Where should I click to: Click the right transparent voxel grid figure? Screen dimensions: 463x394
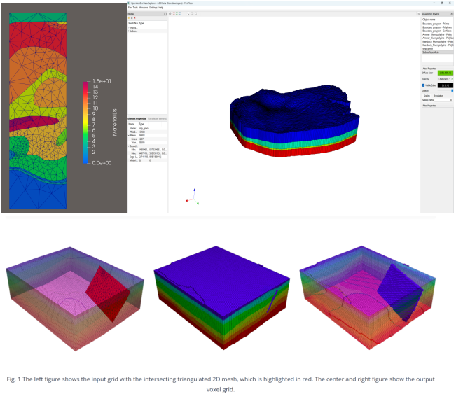[x=367, y=297]
